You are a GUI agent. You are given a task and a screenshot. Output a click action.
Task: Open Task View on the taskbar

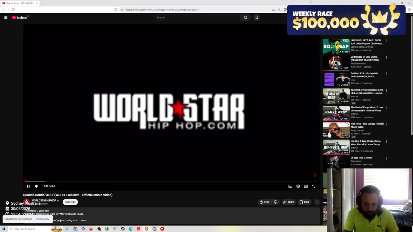coord(67,229)
